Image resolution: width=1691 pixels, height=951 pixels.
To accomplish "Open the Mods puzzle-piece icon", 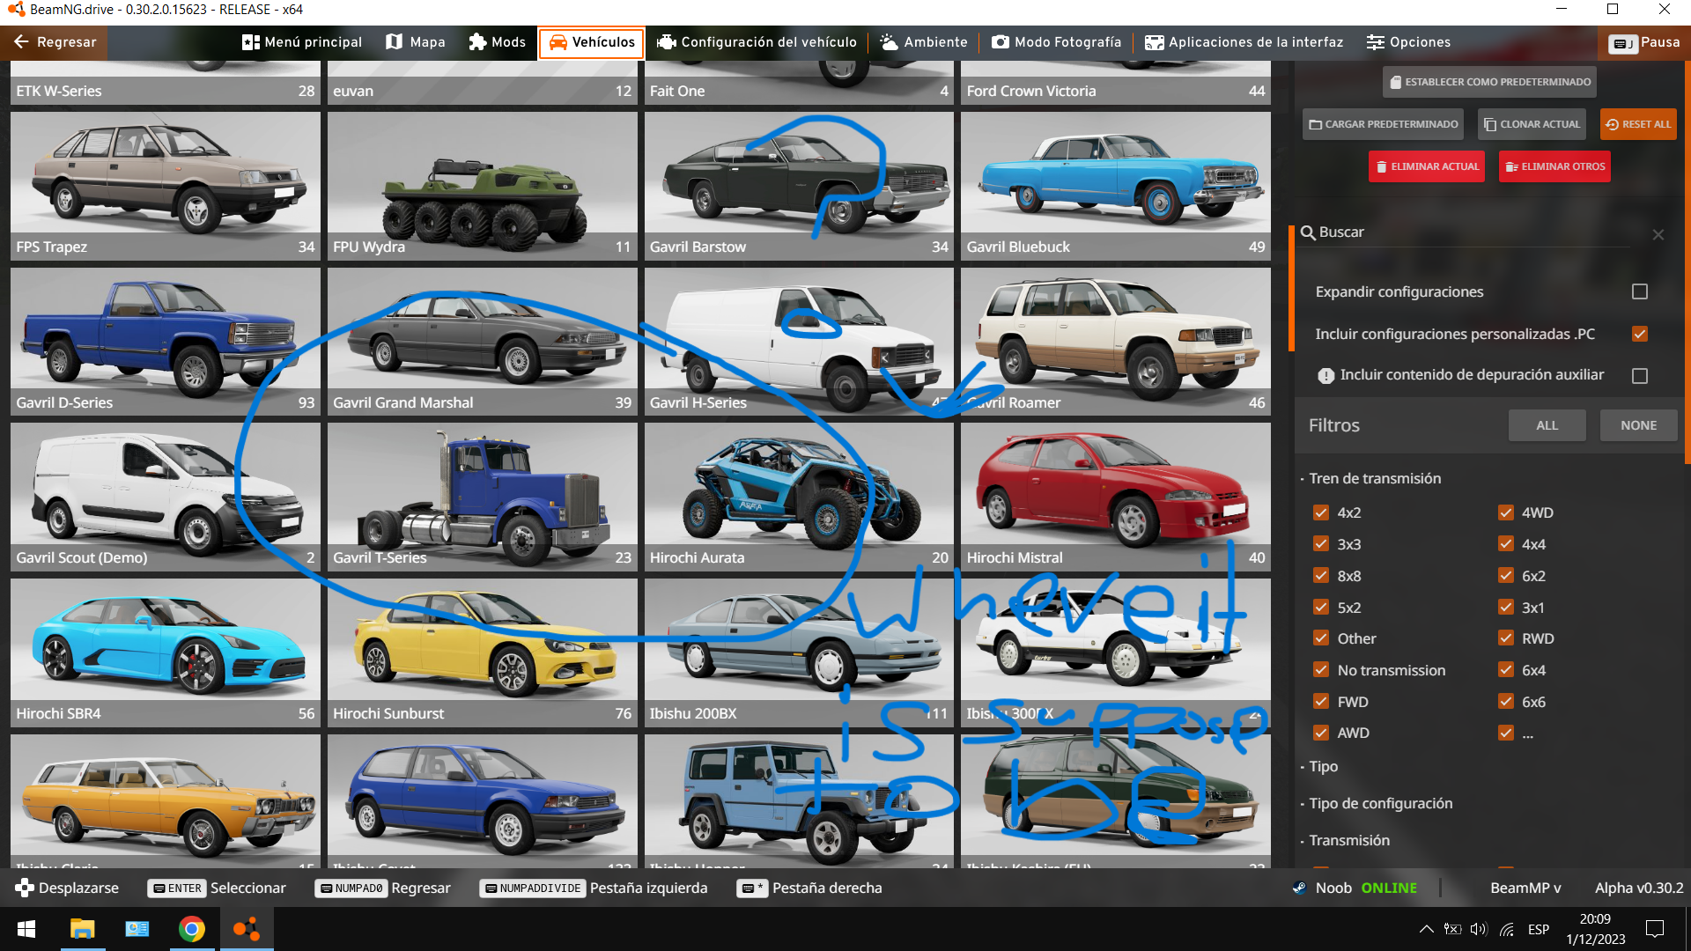I will 477,42.
